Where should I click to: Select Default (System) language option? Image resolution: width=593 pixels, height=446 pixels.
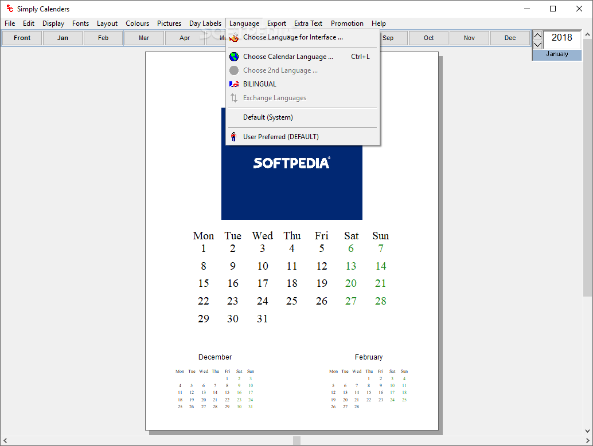pyautogui.click(x=303, y=117)
